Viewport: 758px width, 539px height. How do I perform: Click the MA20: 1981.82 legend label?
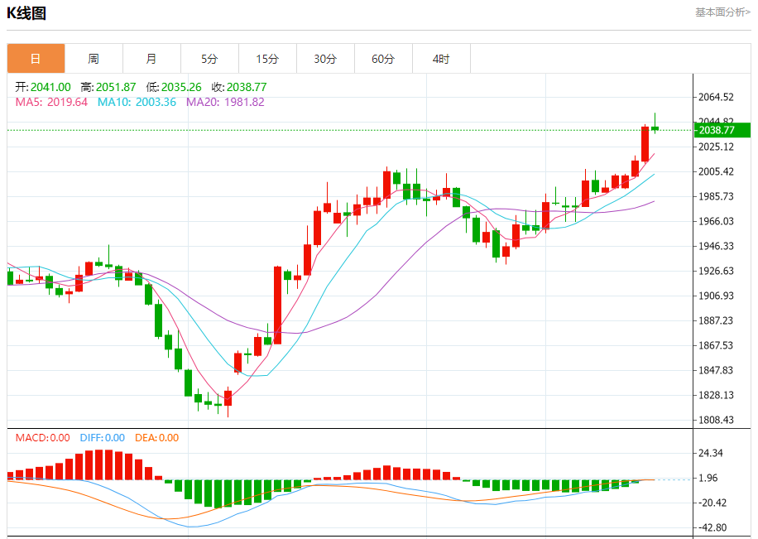(x=225, y=102)
